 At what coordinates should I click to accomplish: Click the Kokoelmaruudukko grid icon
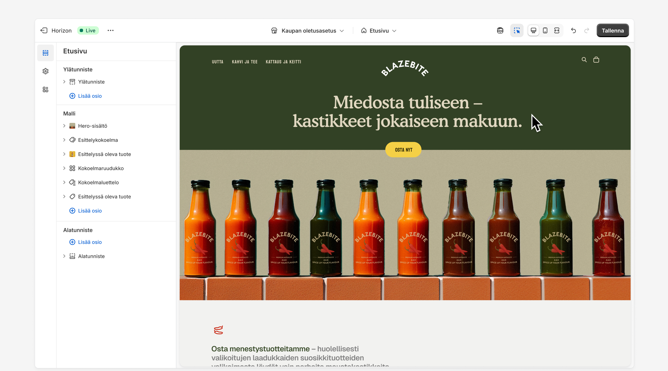pos(72,168)
